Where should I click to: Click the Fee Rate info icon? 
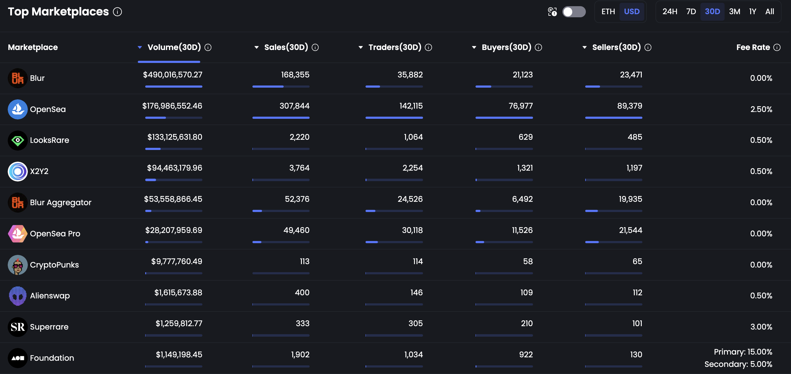[777, 47]
